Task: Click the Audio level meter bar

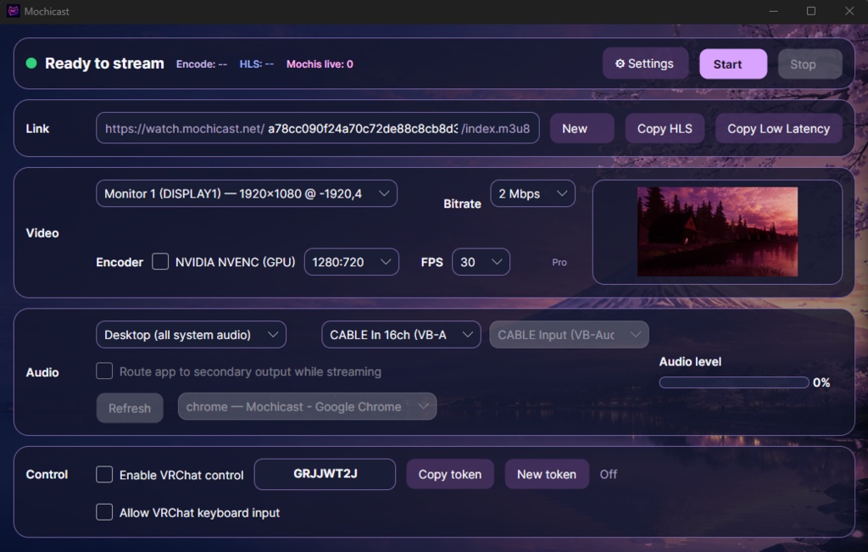Action: (734, 382)
